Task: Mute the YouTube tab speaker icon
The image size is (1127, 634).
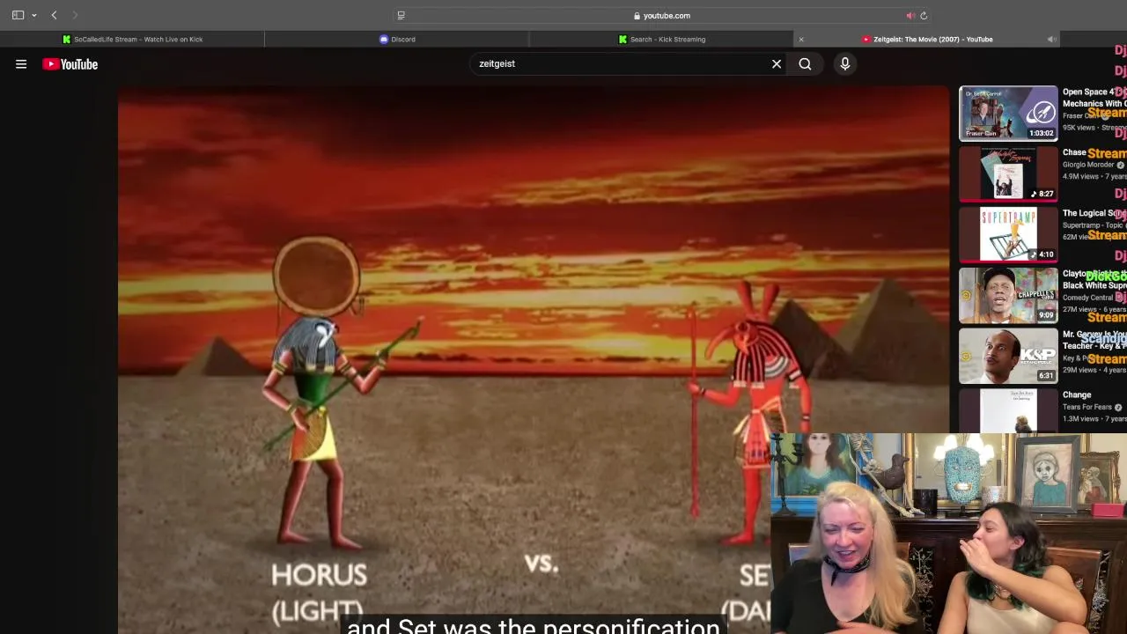Action: pyautogui.click(x=1051, y=39)
